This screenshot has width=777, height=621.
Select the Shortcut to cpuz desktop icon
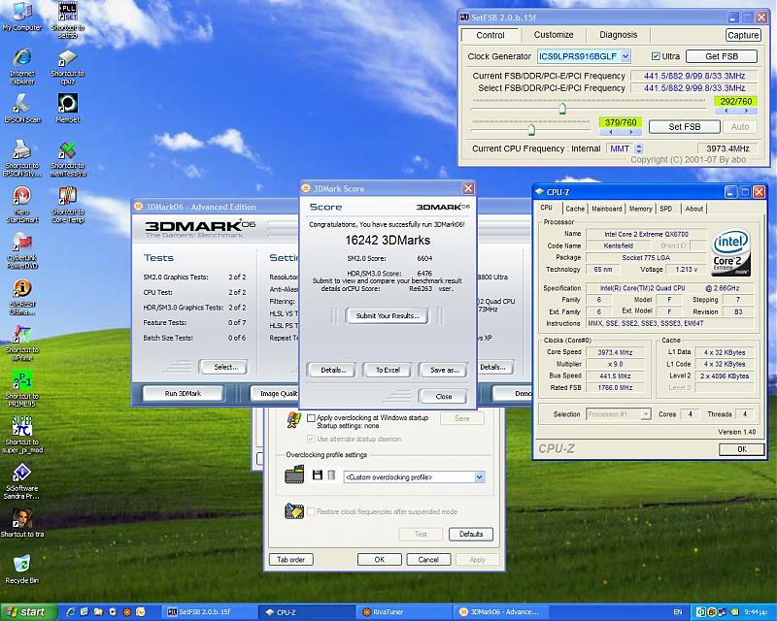68,66
